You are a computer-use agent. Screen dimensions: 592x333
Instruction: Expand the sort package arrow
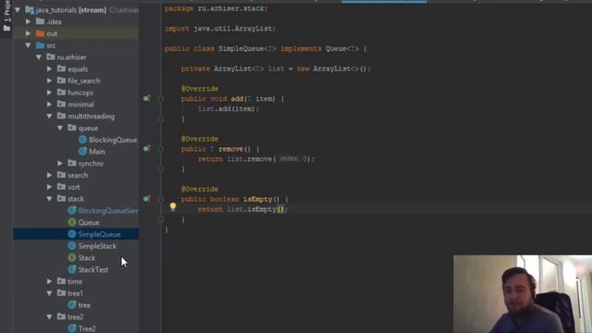pos(49,187)
